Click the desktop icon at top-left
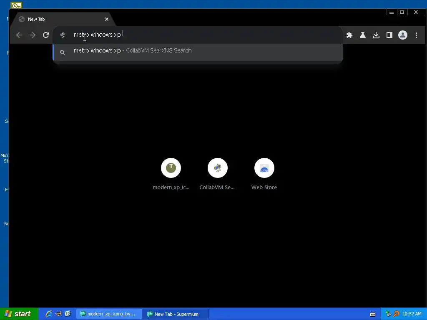 pyautogui.click(x=16, y=5)
